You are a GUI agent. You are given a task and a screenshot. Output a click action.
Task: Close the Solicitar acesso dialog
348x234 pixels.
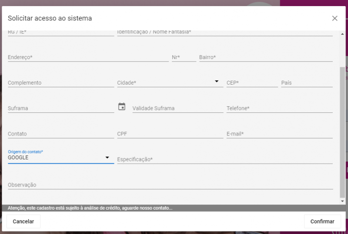click(335, 18)
